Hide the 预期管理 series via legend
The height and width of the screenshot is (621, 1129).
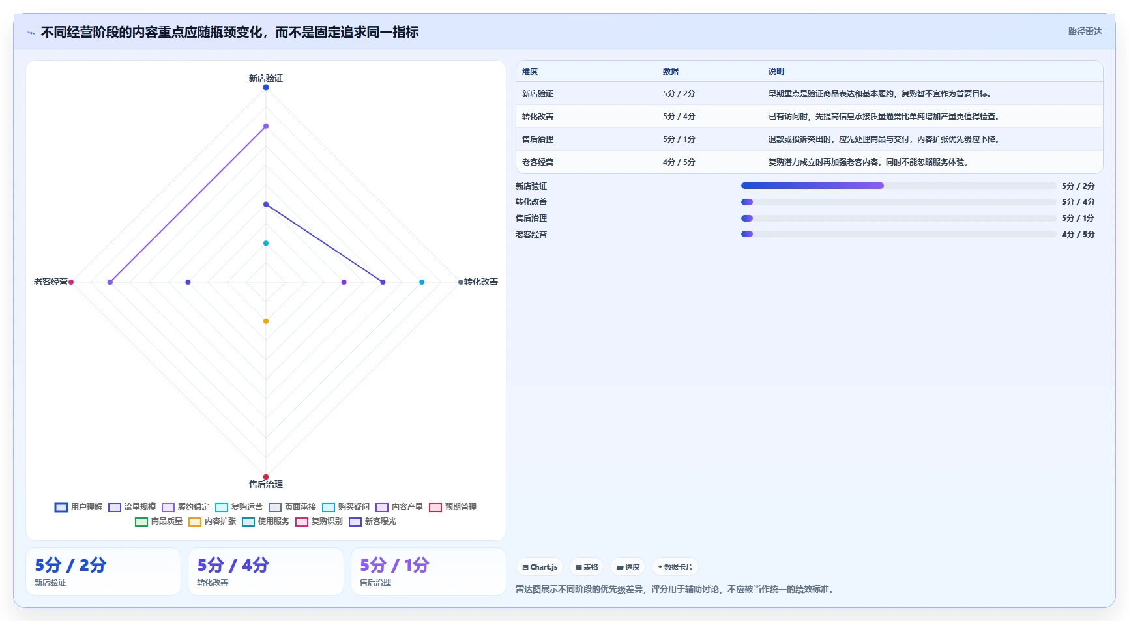pyautogui.click(x=452, y=507)
